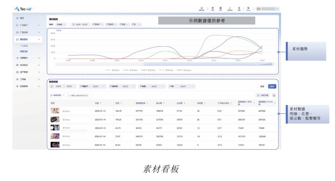Open the 点击数 metric dropdown

pyautogui.click(x=61, y=24)
